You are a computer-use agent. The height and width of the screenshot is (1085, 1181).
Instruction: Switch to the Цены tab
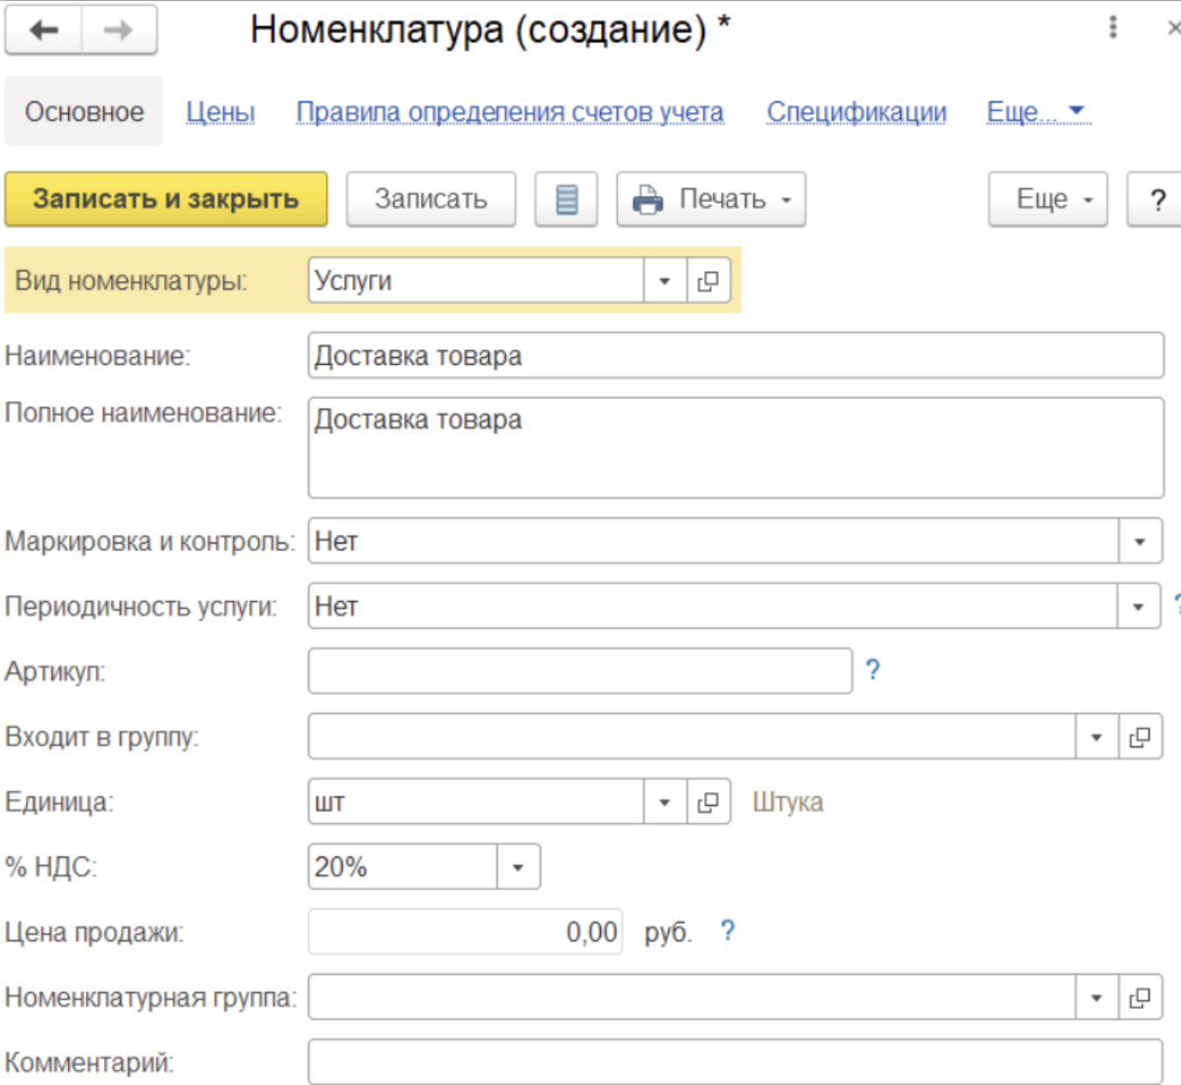point(220,112)
